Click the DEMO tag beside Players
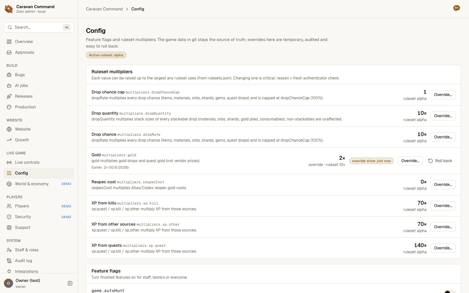469x293 pixels. point(66,206)
